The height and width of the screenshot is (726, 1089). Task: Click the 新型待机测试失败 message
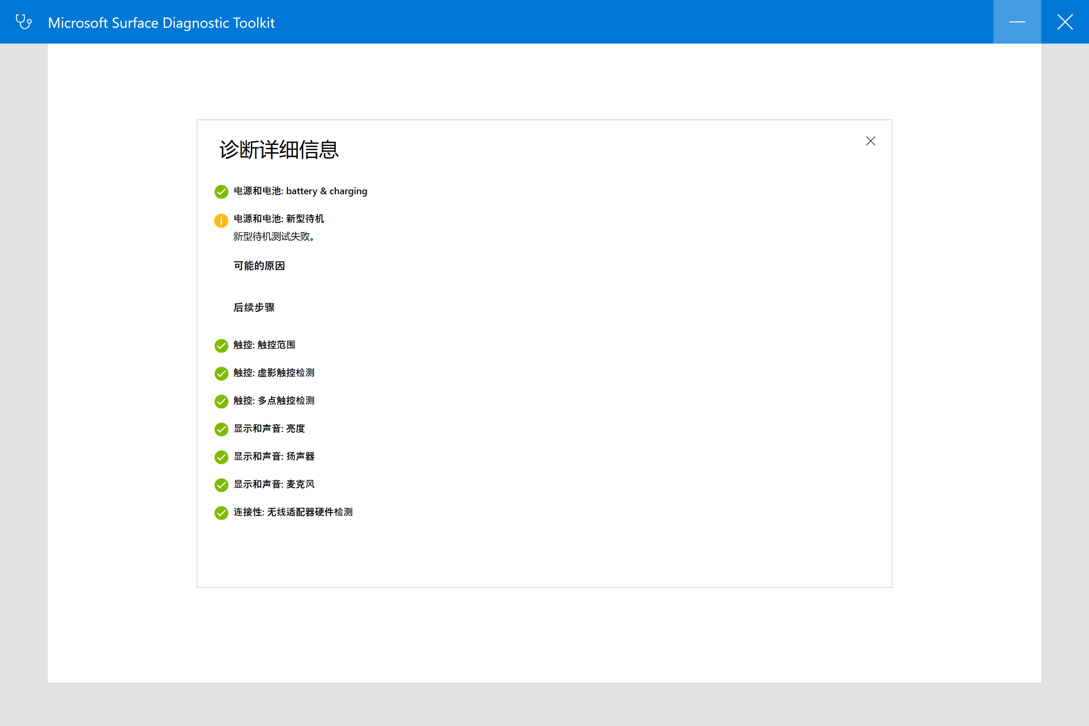tap(274, 236)
